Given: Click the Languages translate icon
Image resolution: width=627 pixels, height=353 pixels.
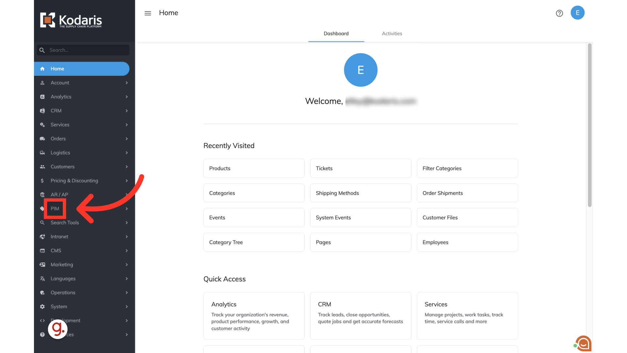Looking at the screenshot, I should (42, 278).
